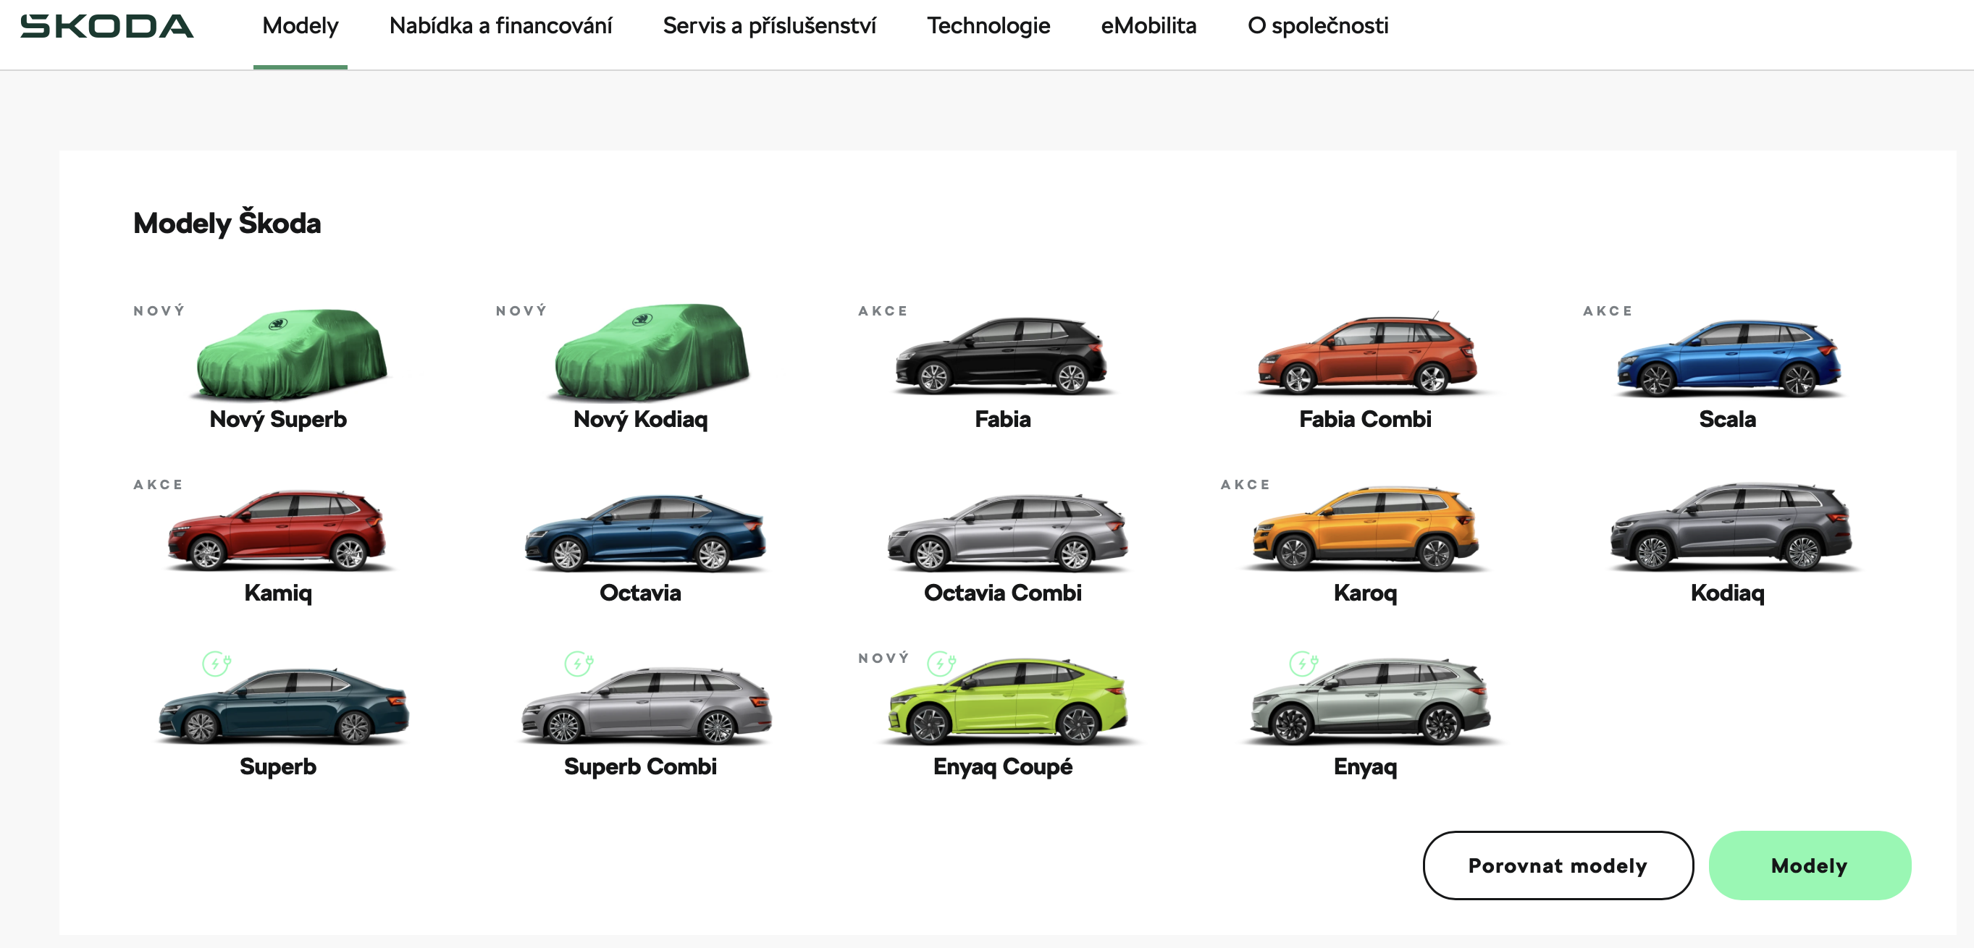Screen dimensions: 1974x948
Task: Select the covered Nový Superb car image
Action: [x=291, y=354]
